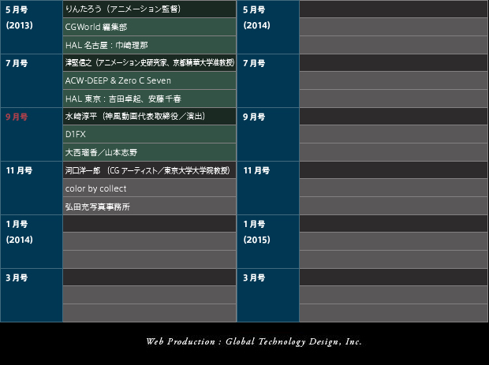Click the 11月号 label beside 河口洋一郎 entry
The height and width of the screenshot is (365, 489).
point(19,170)
